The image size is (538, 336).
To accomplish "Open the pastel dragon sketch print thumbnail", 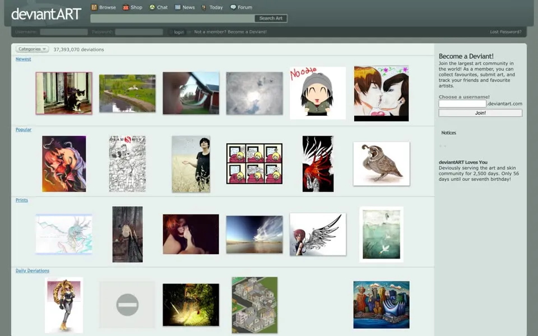I will pyautogui.click(x=64, y=235).
